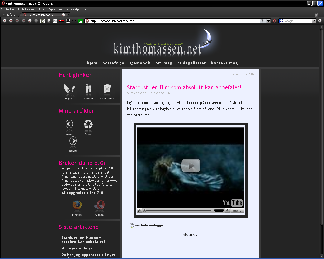Close the kimthomassen.net v.2 tab
This screenshot has width=324, height=259.
tap(63, 15)
